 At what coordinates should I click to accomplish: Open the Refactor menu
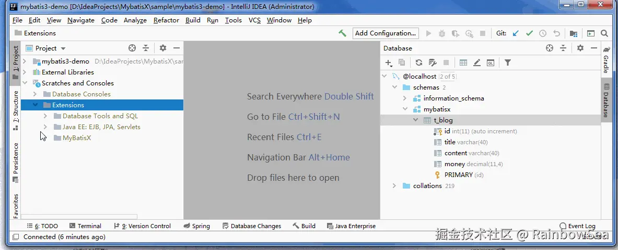tap(166, 20)
